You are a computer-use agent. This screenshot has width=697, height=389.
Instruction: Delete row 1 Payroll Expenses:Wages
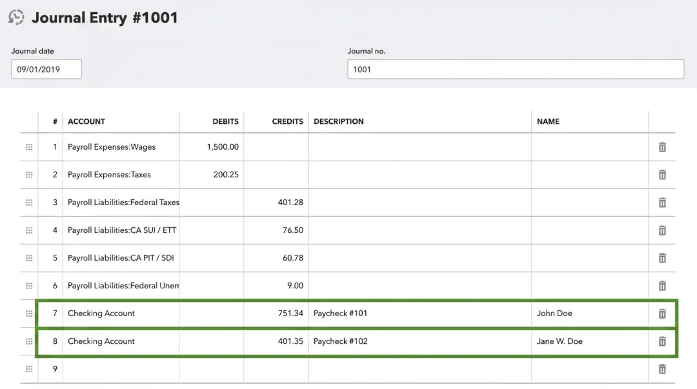click(662, 147)
